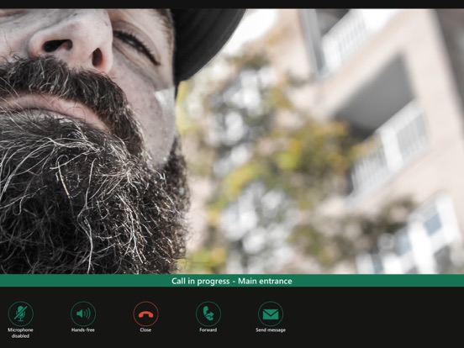
Task: Click the 'Forward' label text
Action: pos(208,330)
